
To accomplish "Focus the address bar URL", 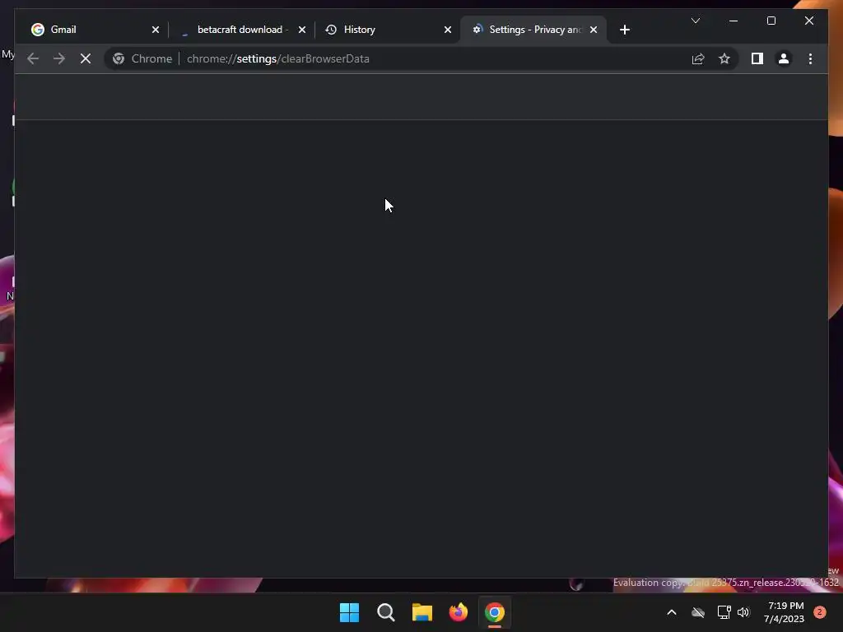I will (278, 58).
